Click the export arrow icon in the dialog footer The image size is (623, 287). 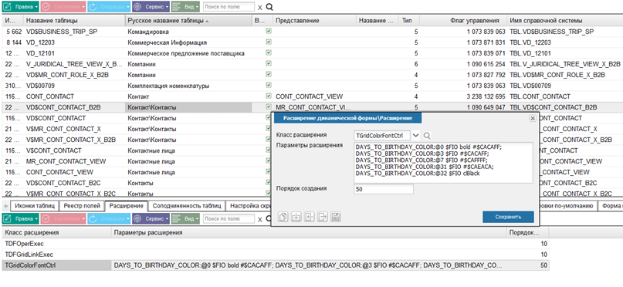(323, 217)
